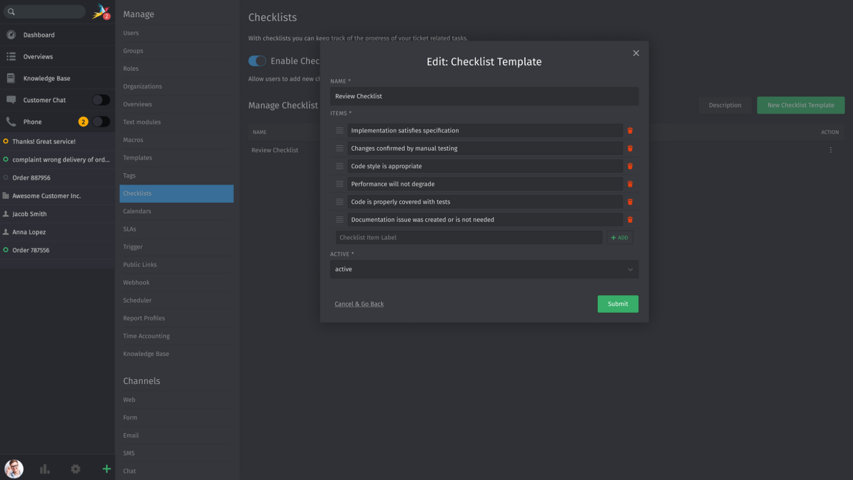Open the Active status dropdown
The height and width of the screenshot is (480, 853).
[484, 269]
